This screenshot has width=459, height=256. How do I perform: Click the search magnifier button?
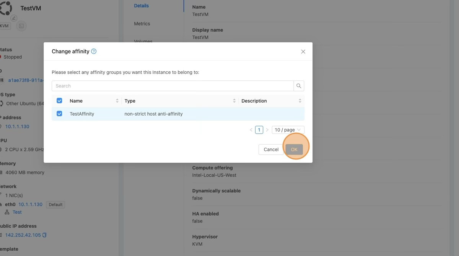[x=299, y=86]
